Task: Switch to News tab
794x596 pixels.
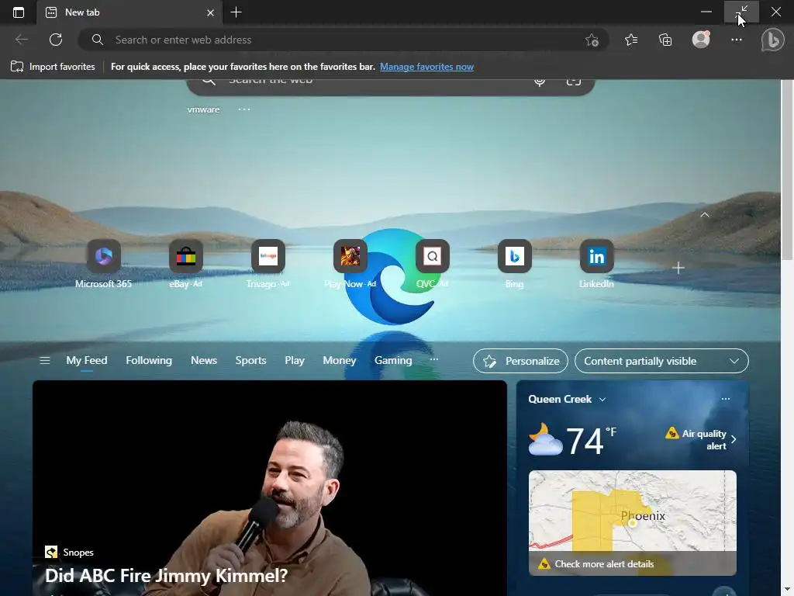Action: 204,360
